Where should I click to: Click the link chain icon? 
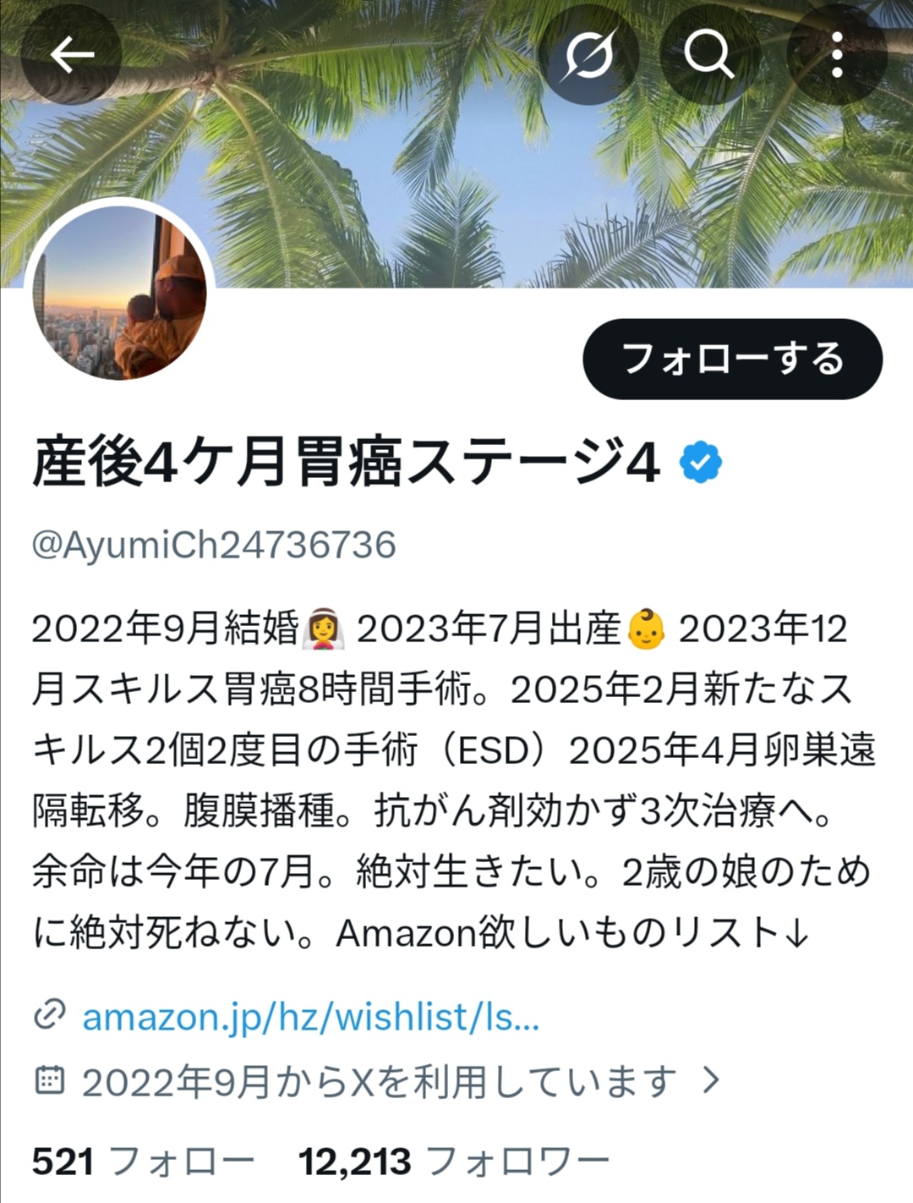coord(49,1014)
